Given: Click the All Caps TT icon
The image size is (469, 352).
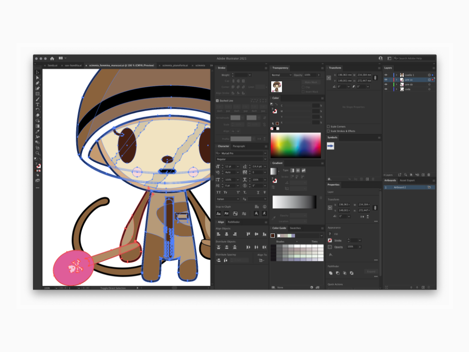Looking at the screenshot, I should [218, 192].
